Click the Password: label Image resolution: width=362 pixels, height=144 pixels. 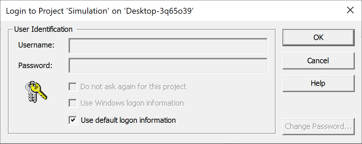point(35,65)
